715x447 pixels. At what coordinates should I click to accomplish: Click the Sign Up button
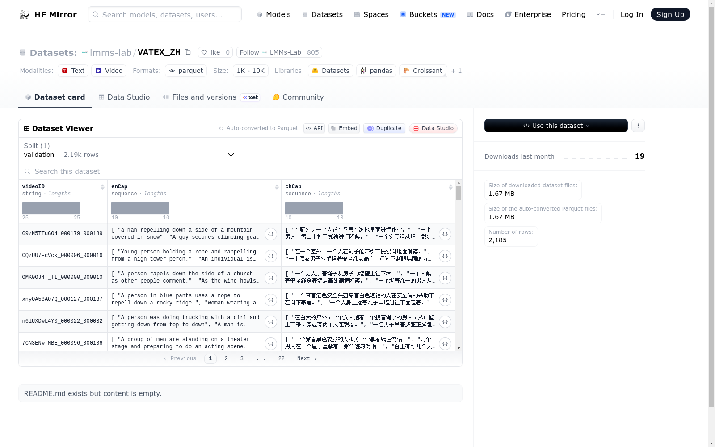(x=670, y=14)
